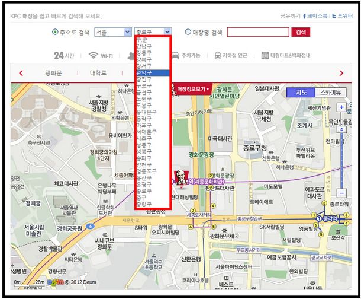Open the 서울 city dropdown
361x299 pixels.
pos(113,32)
